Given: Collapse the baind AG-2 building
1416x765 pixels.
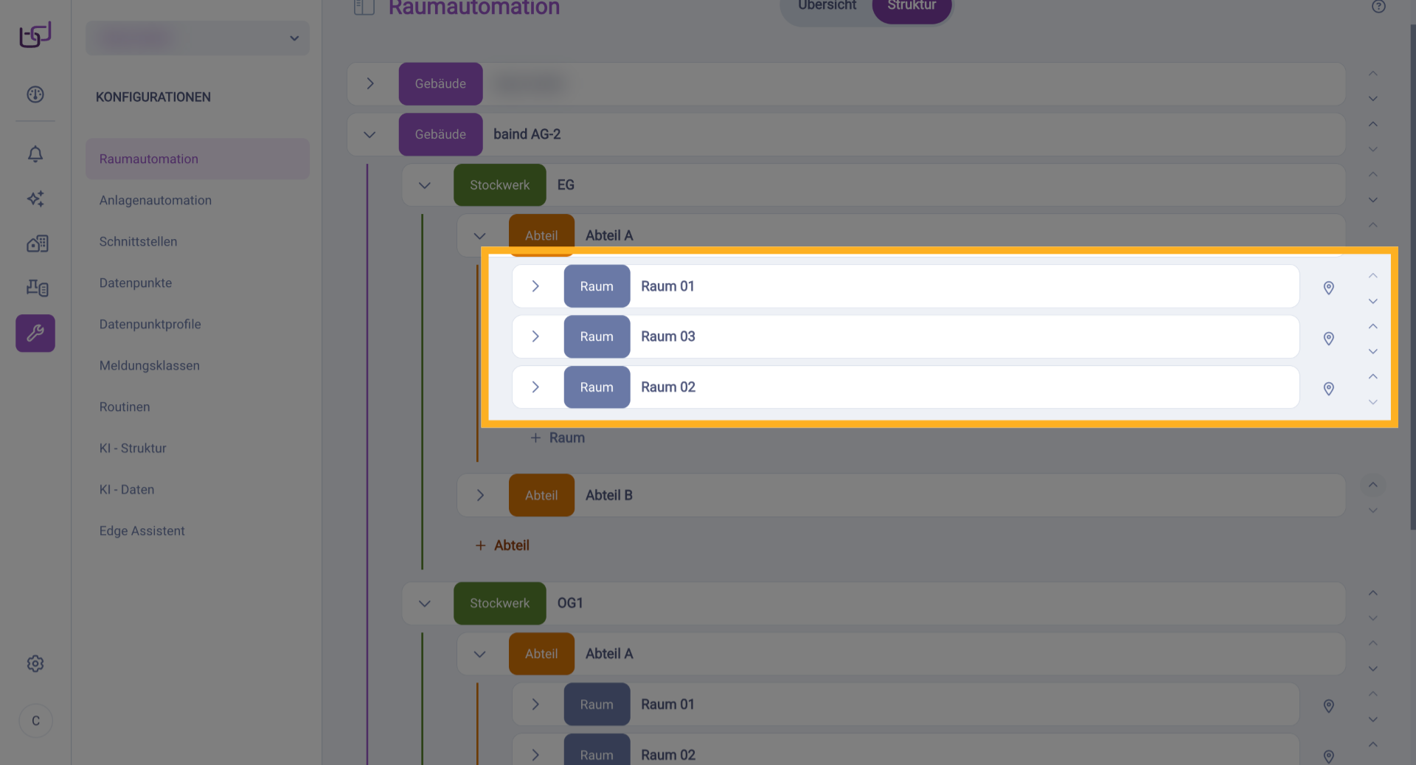Looking at the screenshot, I should pyautogui.click(x=370, y=134).
